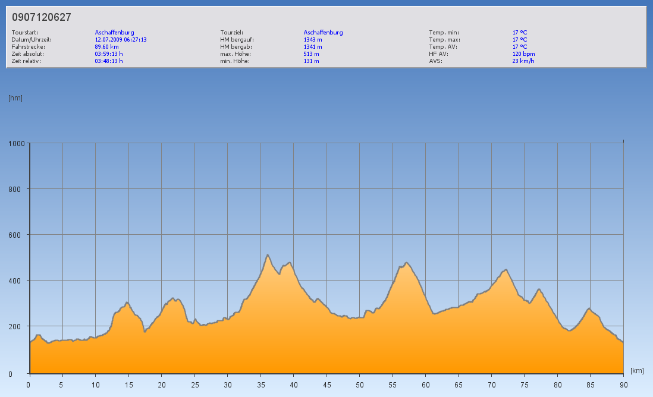Select the date value 12.07.2009 06:27:13

click(x=121, y=40)
